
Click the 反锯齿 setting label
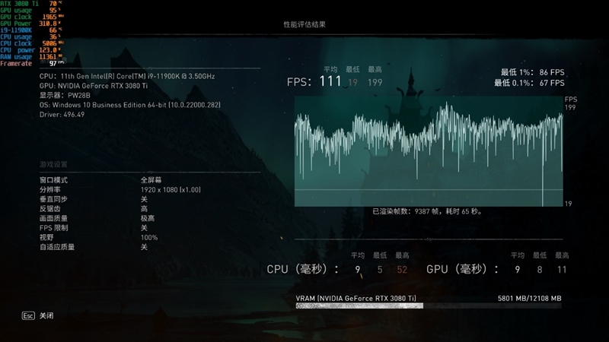(x=50, y=208)
